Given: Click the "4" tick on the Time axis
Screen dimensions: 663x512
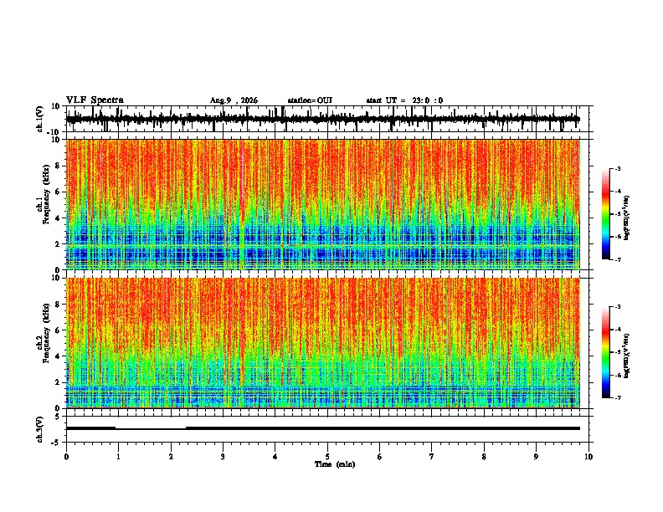Looking at the screenshot, I should click(275, 457).
